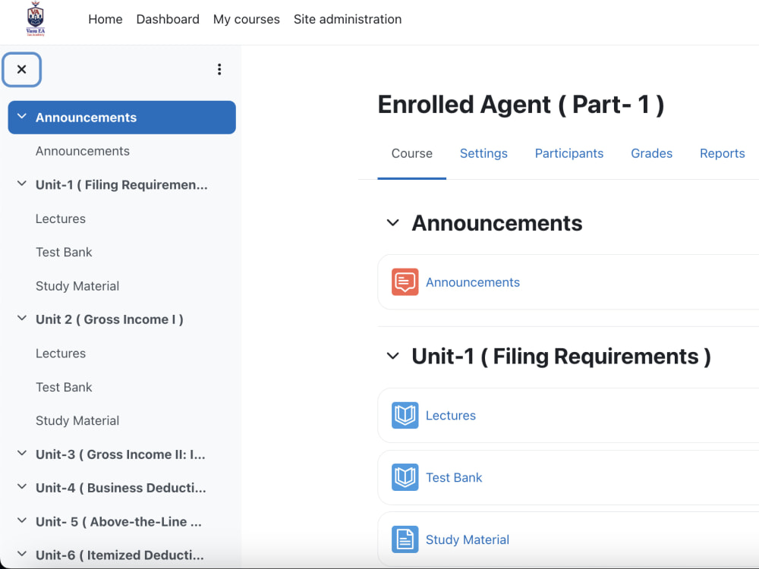
Task: Collapse Announcements chevron in sidebar index
Action: click(22, 117)
